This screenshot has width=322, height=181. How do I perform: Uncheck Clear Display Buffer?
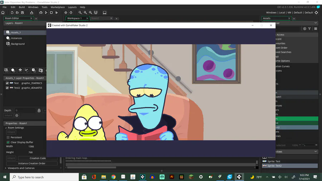(x=8, y=142)
